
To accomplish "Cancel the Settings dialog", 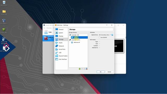I will point(109,72).
